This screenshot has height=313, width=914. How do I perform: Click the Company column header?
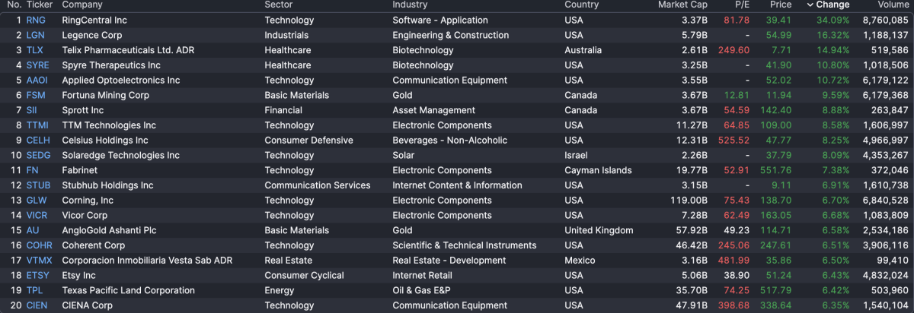point(82,5)
